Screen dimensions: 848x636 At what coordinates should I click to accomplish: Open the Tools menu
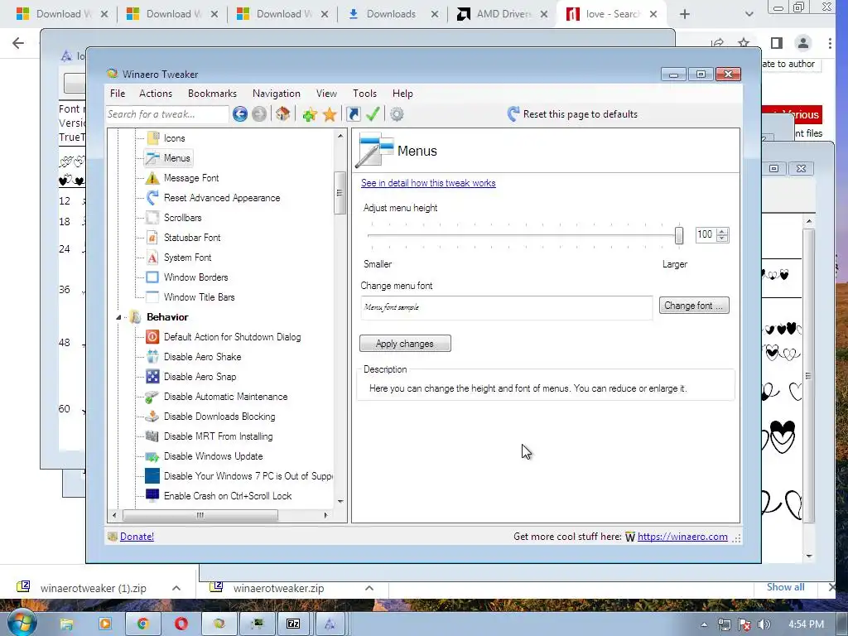point(365,94)
